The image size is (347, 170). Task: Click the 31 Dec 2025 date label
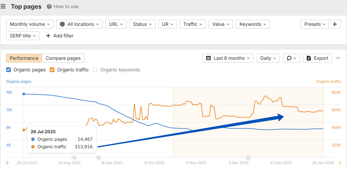point(281,163)
